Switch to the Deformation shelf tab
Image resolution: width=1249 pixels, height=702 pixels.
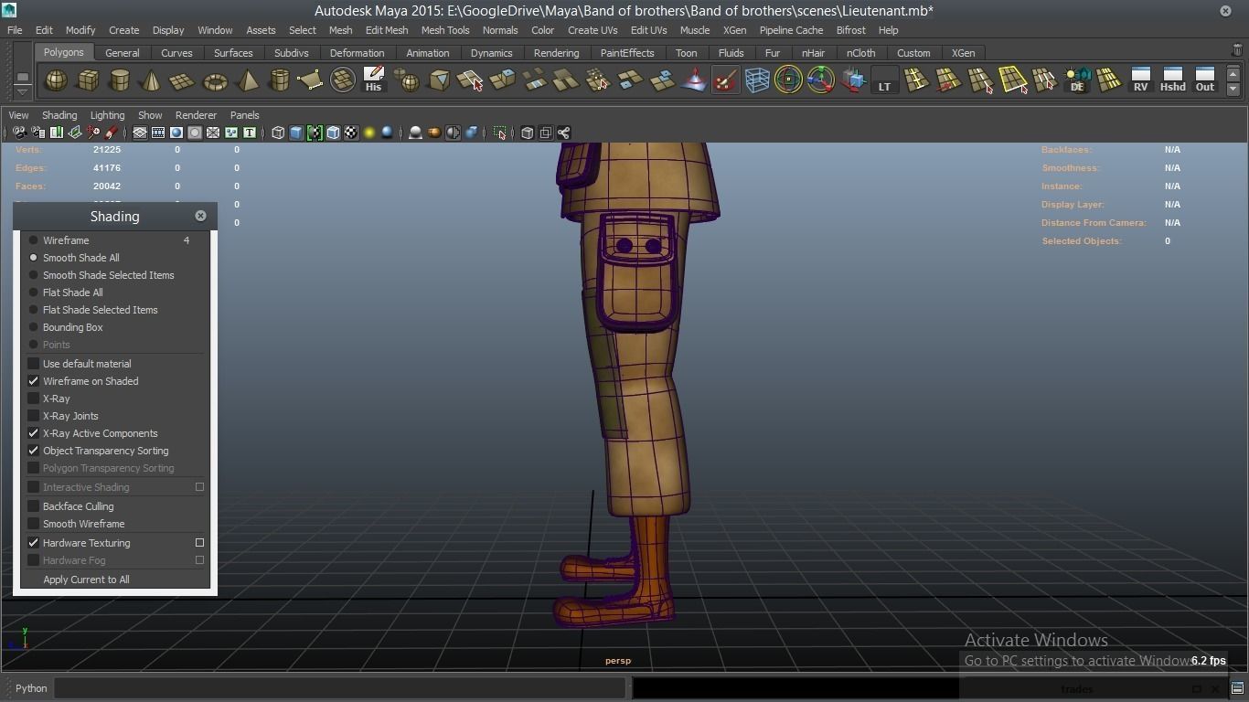[357, 53]
